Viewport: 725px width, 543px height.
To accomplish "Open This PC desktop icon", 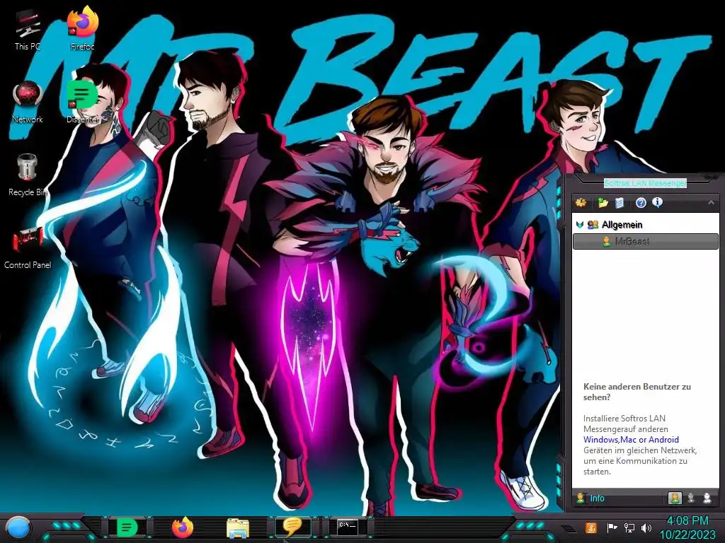I will 28,28.
